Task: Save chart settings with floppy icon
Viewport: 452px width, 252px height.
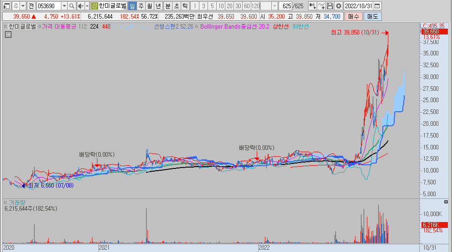Action: click(x=330, y=6)
